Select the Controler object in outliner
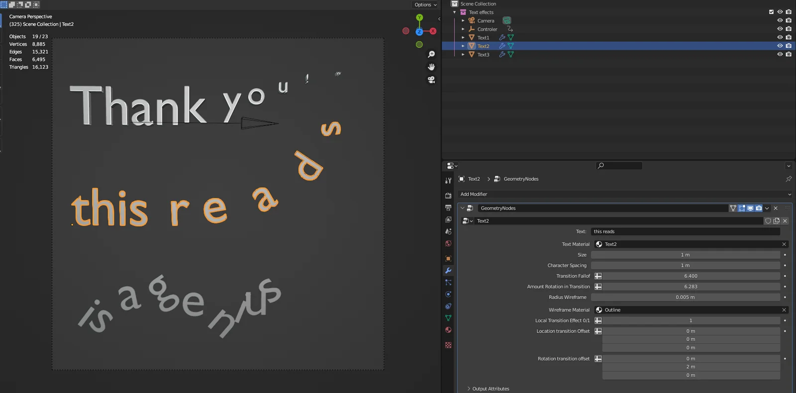The image size is (796, 393). [487, 29]
